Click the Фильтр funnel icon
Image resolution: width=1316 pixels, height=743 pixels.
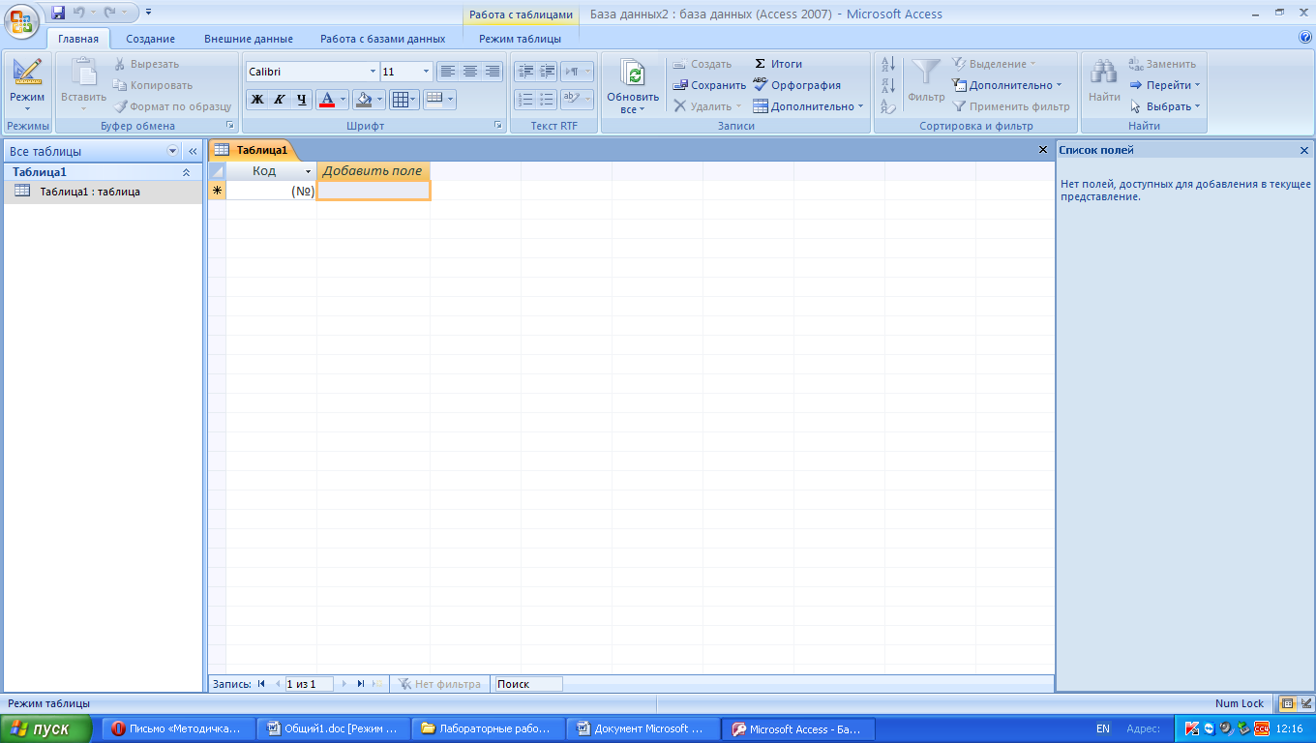[x=926, y=74]
